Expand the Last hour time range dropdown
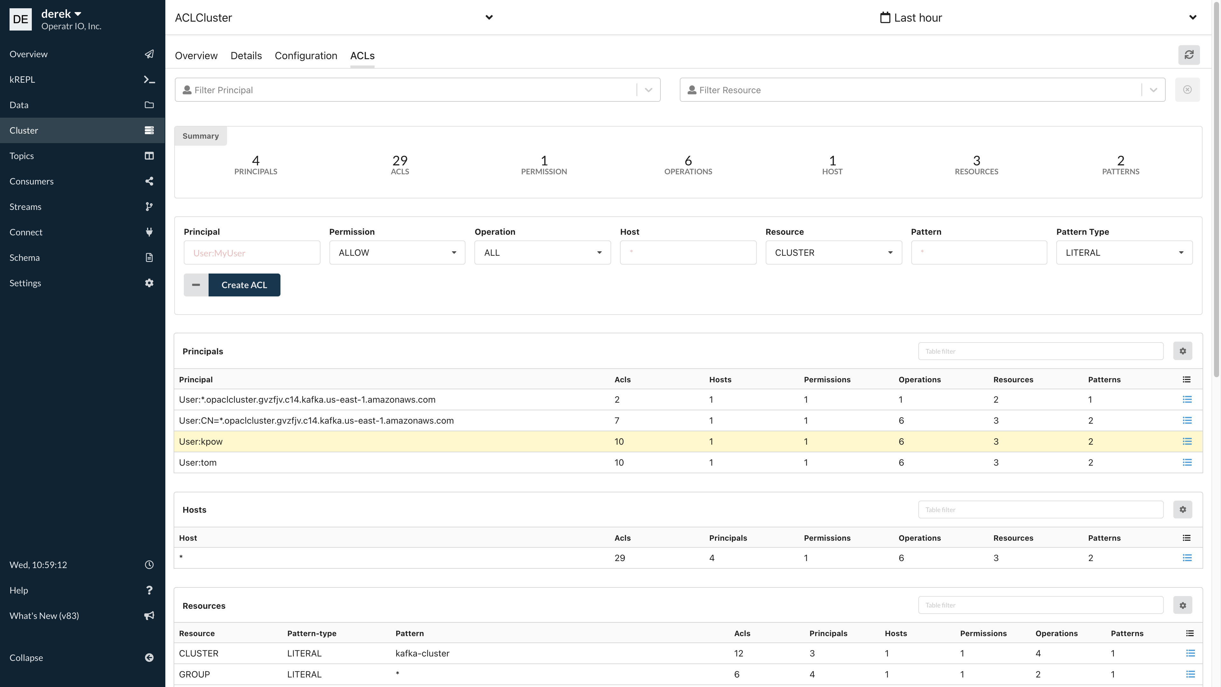1221x687 pixels. pyautogui.click(x=1193, y=17)
